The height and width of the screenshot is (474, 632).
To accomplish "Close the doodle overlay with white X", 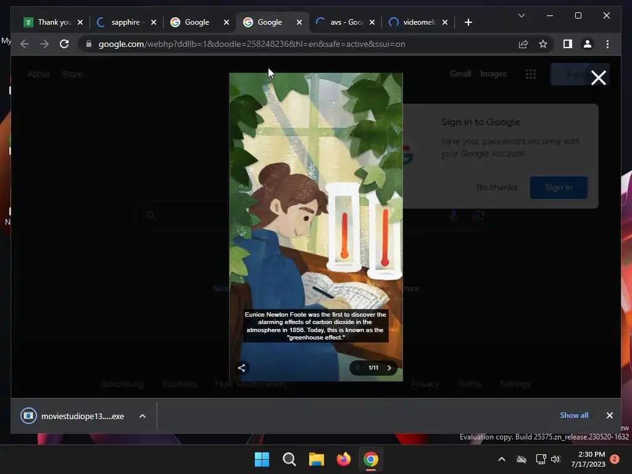I will point(598,77).
